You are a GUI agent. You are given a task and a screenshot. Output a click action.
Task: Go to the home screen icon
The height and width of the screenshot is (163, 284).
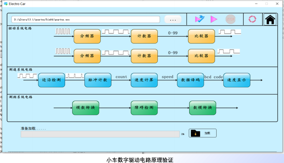click(x=270, y=20)
